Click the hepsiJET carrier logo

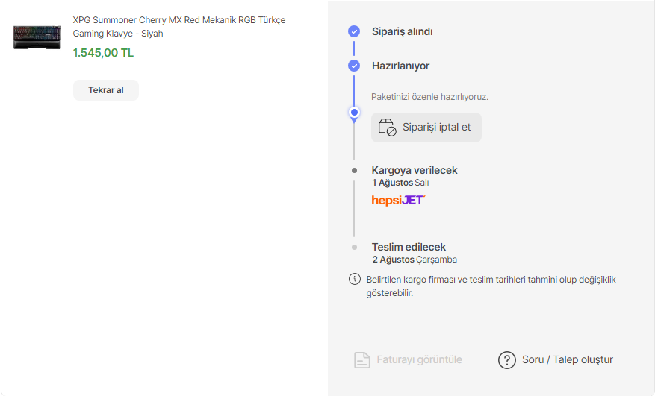pyautogui.click(x=398, y=200)
